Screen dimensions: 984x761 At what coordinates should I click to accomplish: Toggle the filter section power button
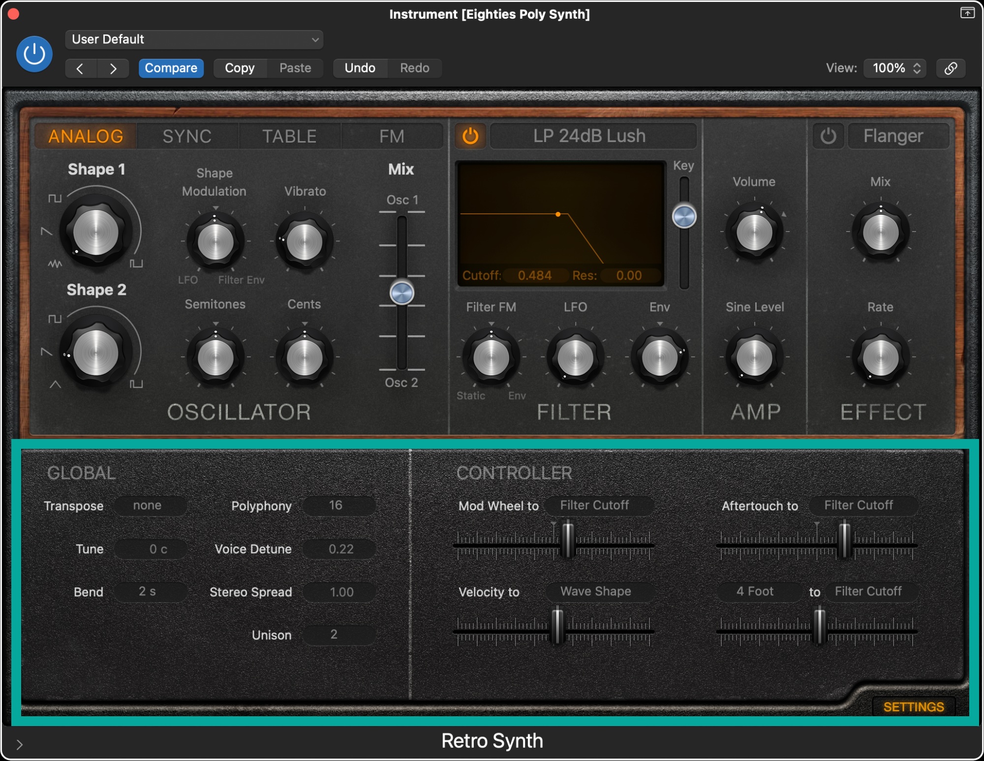tap(470, 136)
